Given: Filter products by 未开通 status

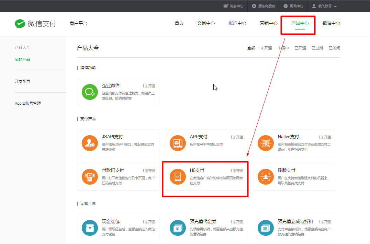Looking at the screenshot, I should tap(266, 48).
